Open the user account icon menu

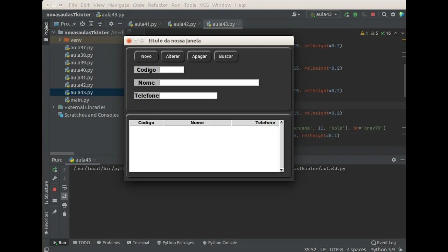click(296, 14)
